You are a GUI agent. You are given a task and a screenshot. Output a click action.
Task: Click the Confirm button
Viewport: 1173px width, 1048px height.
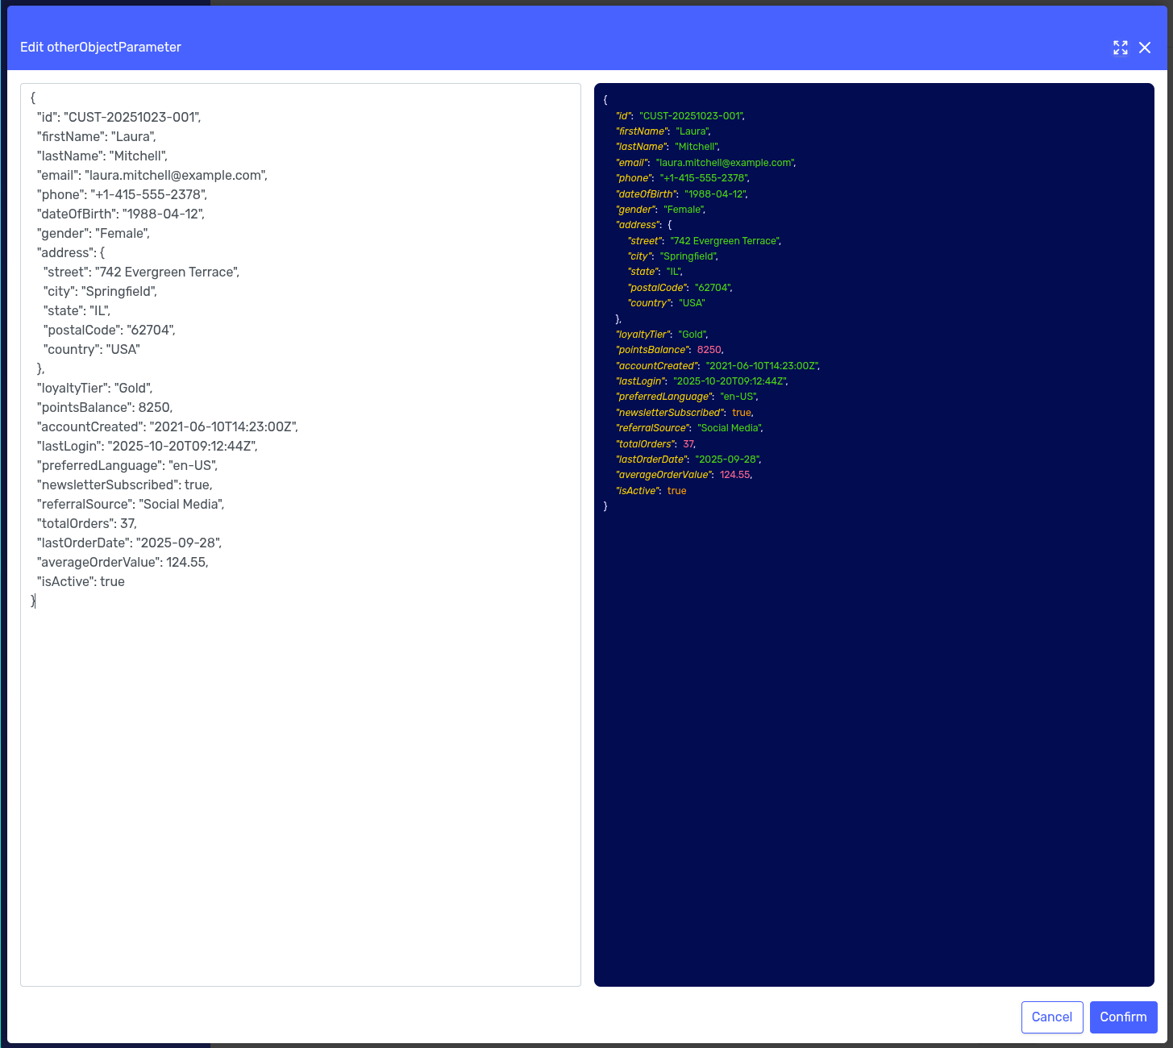tap(1123, 1017)
